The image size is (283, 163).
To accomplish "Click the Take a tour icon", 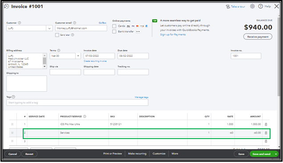I will click(x=228, y=7).
